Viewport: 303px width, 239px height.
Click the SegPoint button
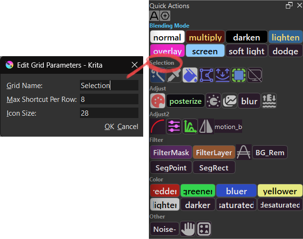[x=171, y=167]
